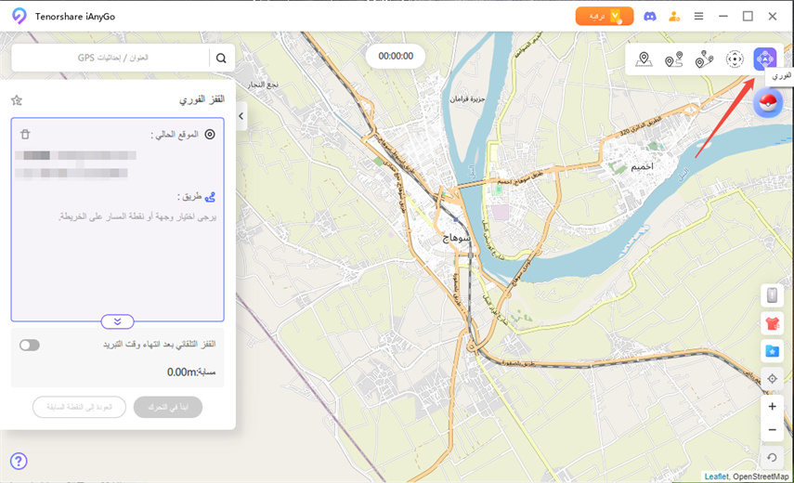
Task: Open the Discord community icon
Action: [x=650, y=16]
